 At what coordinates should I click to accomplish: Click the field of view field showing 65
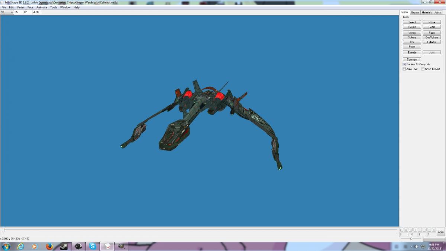pos(18,12)
